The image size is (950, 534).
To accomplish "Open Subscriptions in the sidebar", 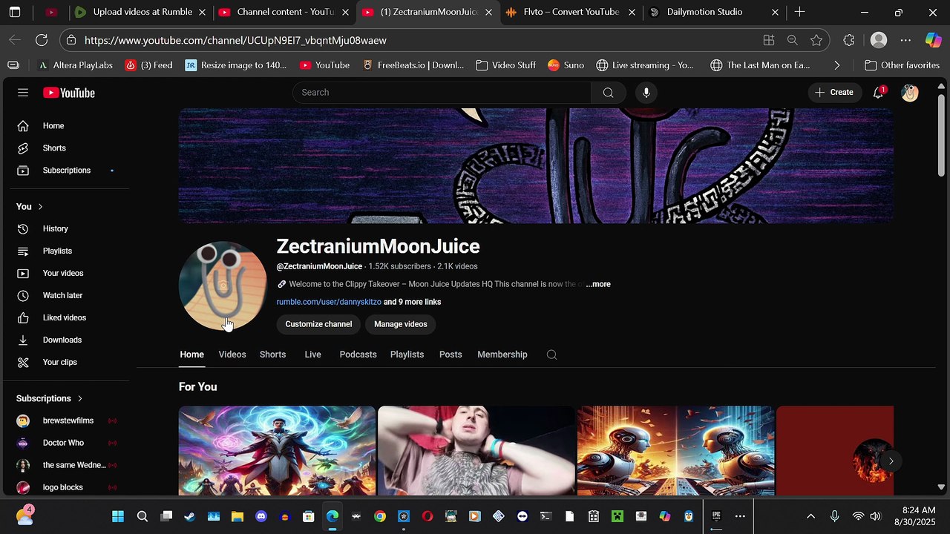I will tap(66, 171).
